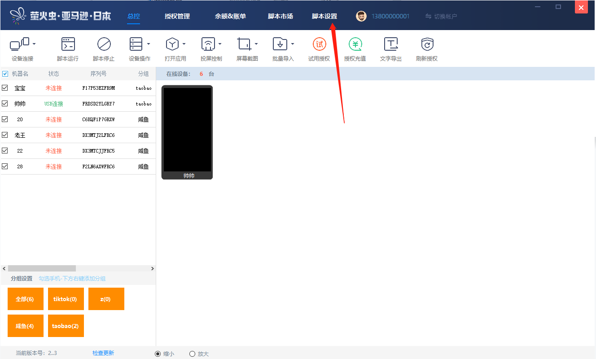This screenshot has width=596, height=359.
Task: Click the left scroll arrow of the device list
Action: click(x=4, y=268)
